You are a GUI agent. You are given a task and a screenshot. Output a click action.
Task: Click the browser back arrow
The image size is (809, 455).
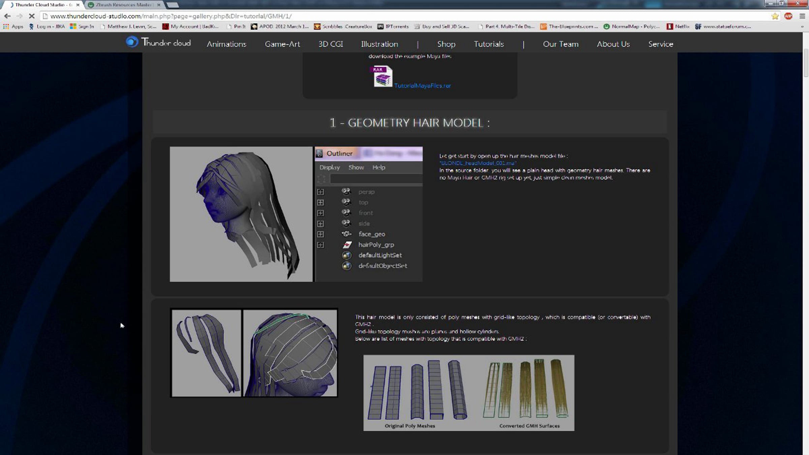click(7, 16)
